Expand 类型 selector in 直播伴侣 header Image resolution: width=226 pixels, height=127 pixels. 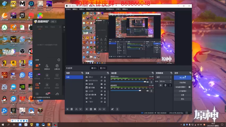53,22
